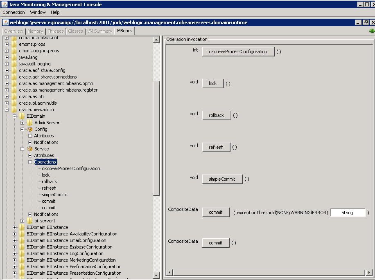Click the Config MBean icon
This screenshot has height=280, width=375.
tap(29, 129)
